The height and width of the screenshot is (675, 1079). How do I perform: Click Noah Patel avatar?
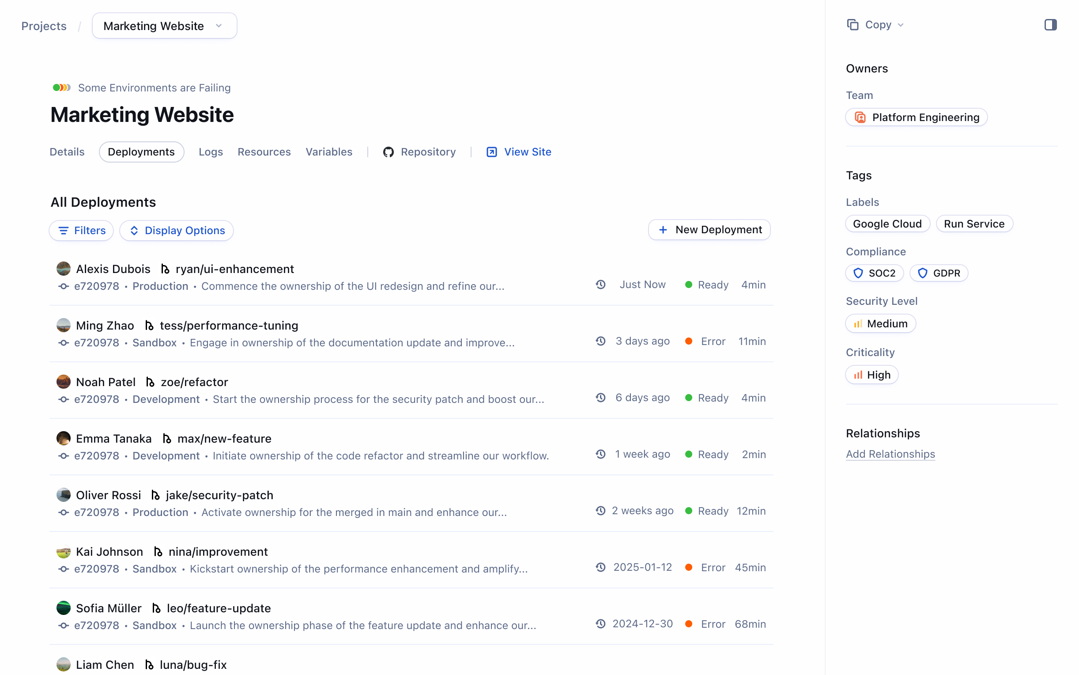[x=63, y=382]
